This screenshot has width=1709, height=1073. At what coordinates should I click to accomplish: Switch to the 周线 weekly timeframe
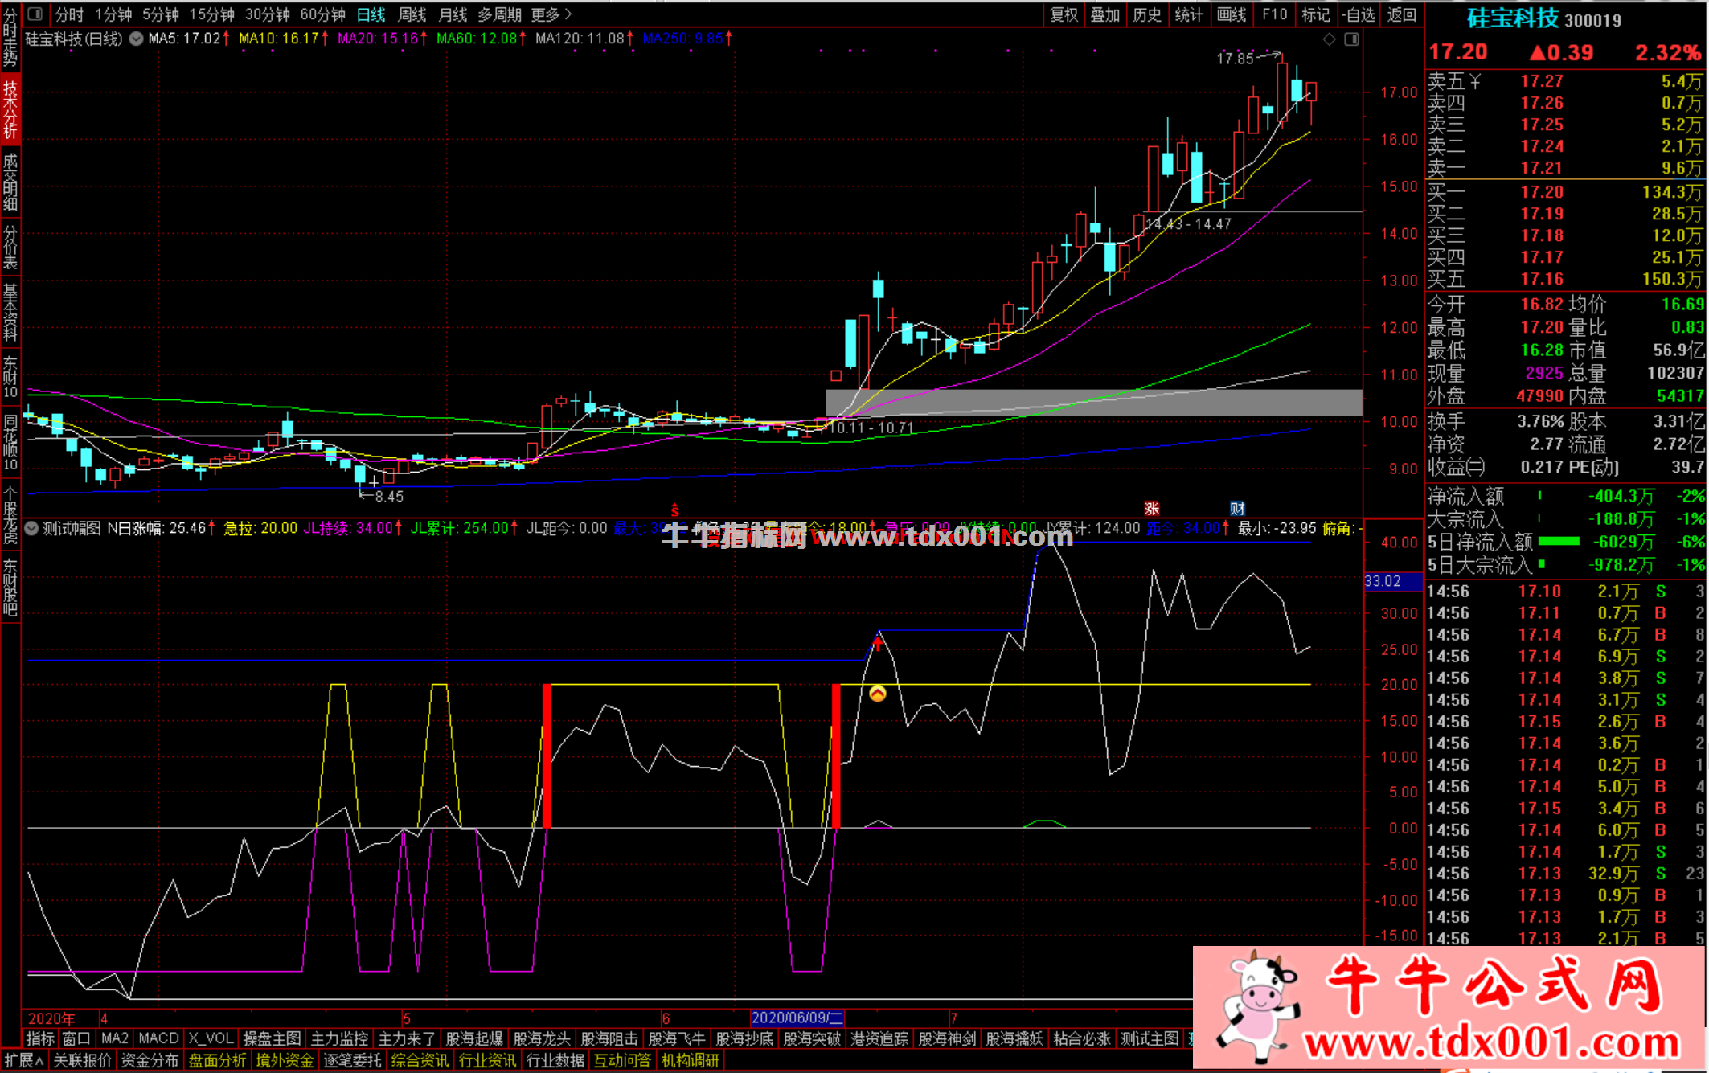[x=412, y=14]
